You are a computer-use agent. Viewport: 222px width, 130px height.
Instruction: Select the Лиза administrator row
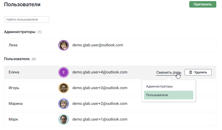(x=110, y=45)
